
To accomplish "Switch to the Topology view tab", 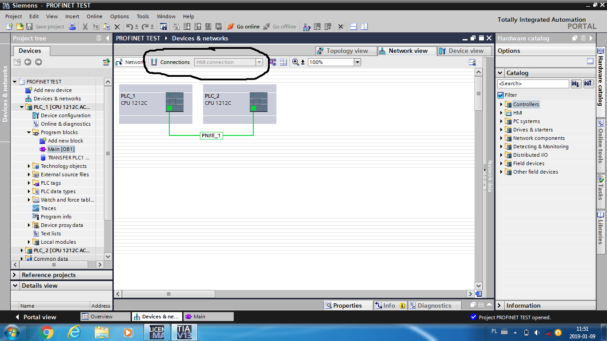I will click(346, 51).
